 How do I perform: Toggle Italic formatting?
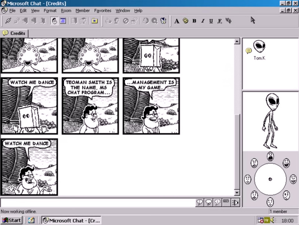(x=203, y=21)
